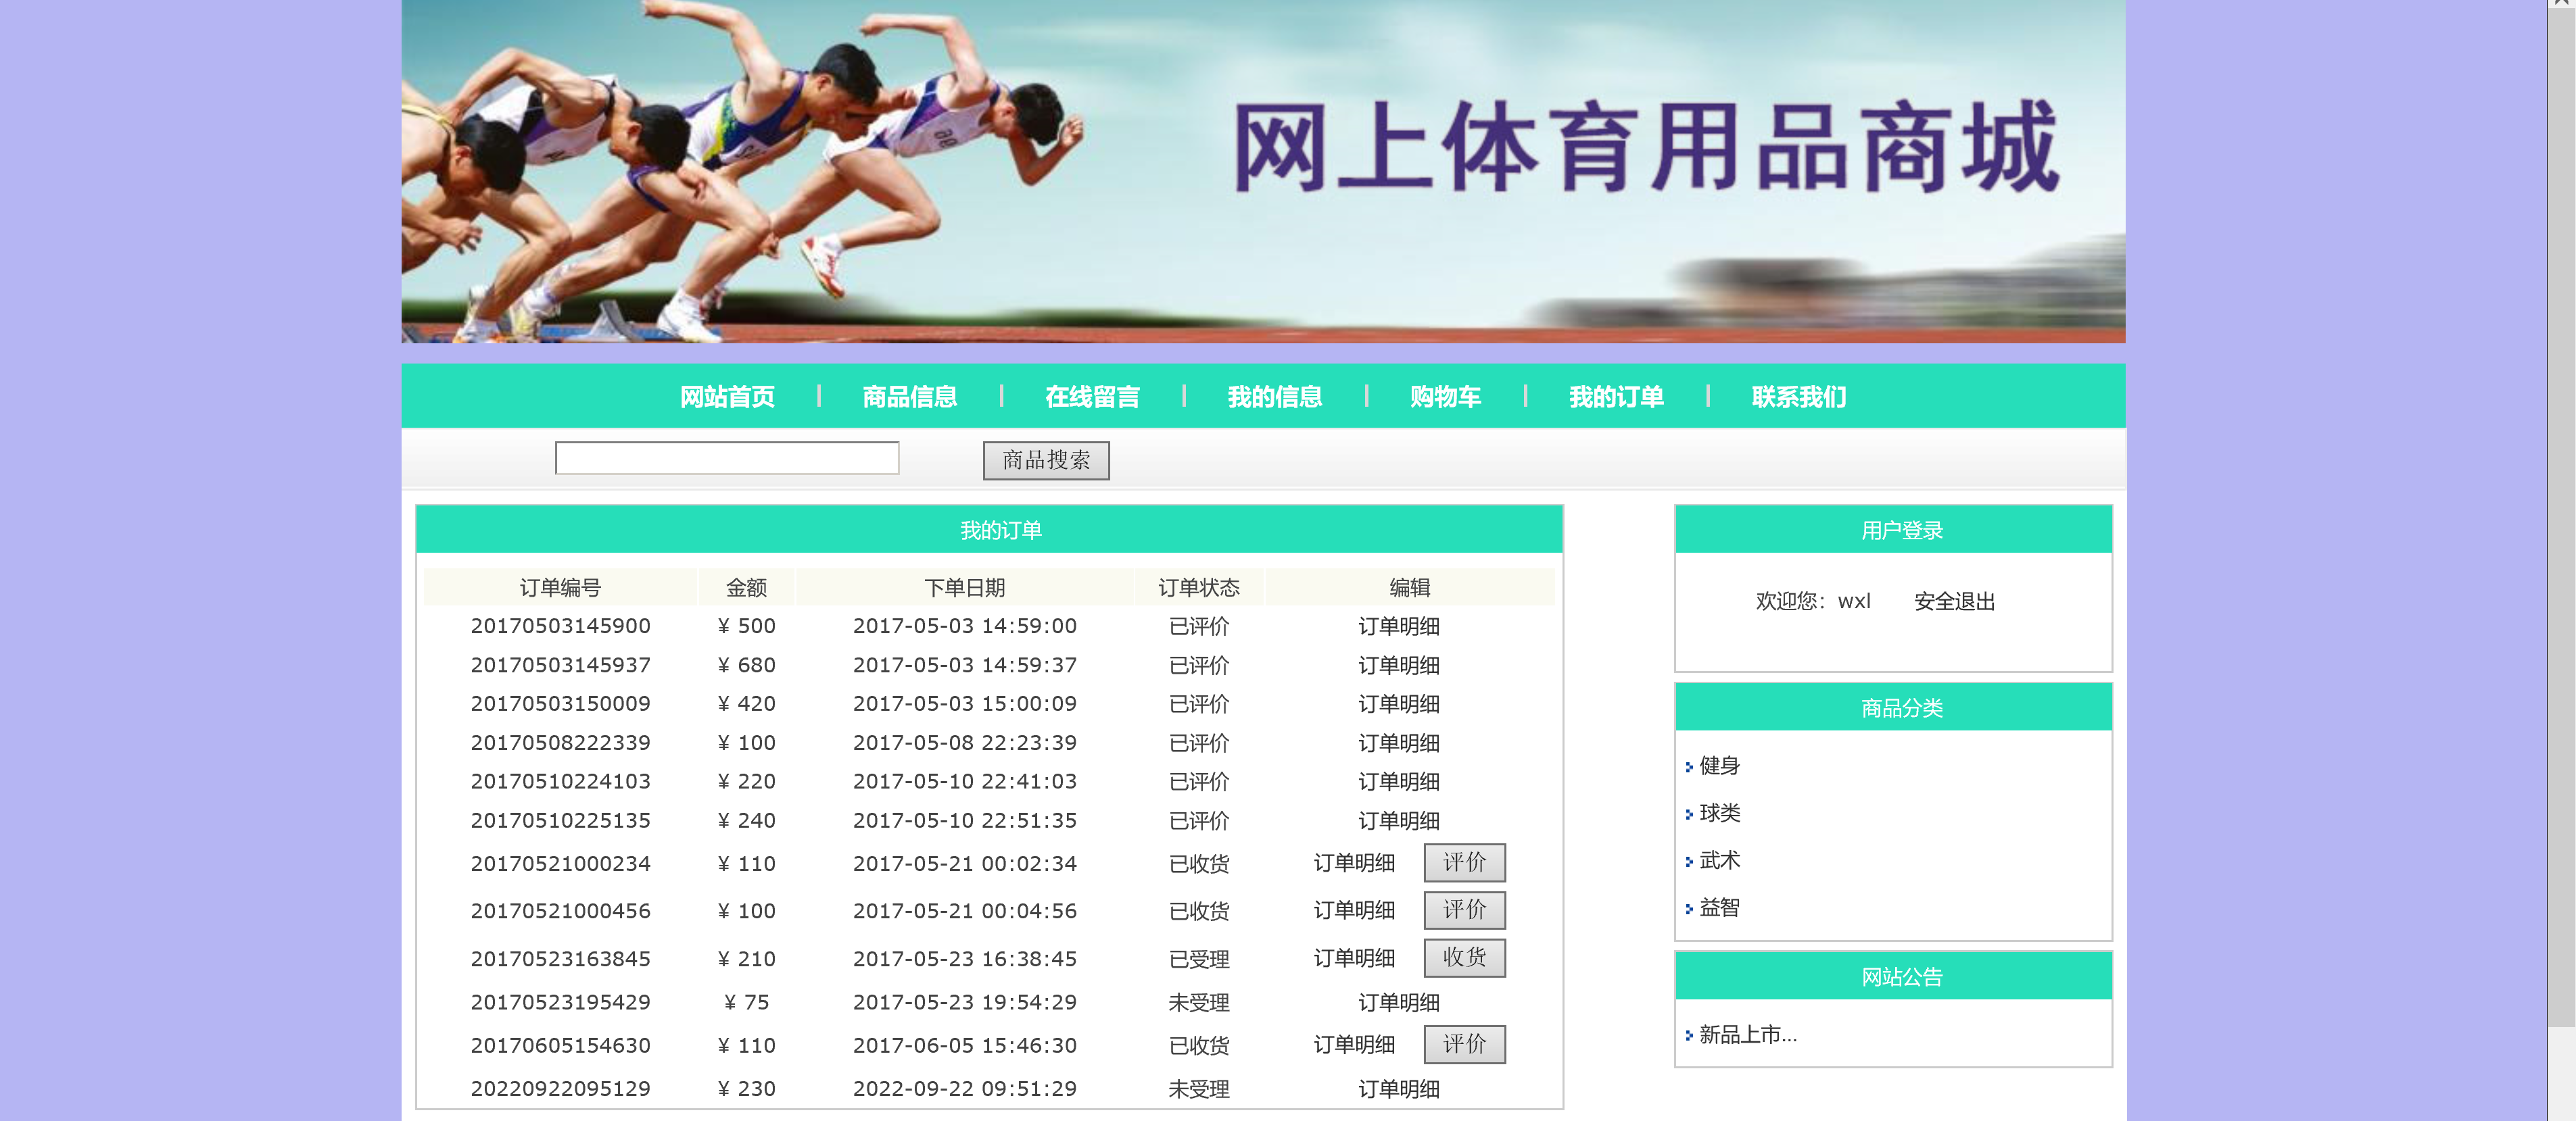
Task: View 我的订单 order list
Action: (1617, 396)
